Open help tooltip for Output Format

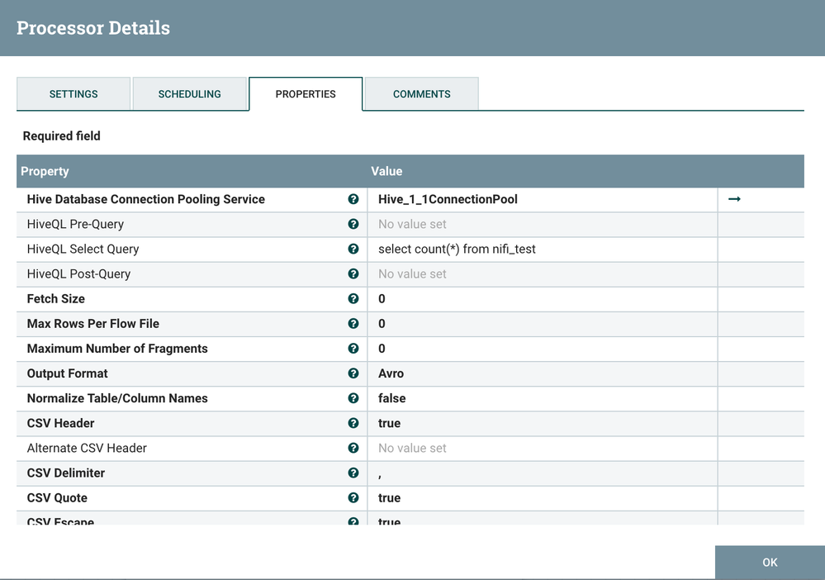click(x=353, y=373)
